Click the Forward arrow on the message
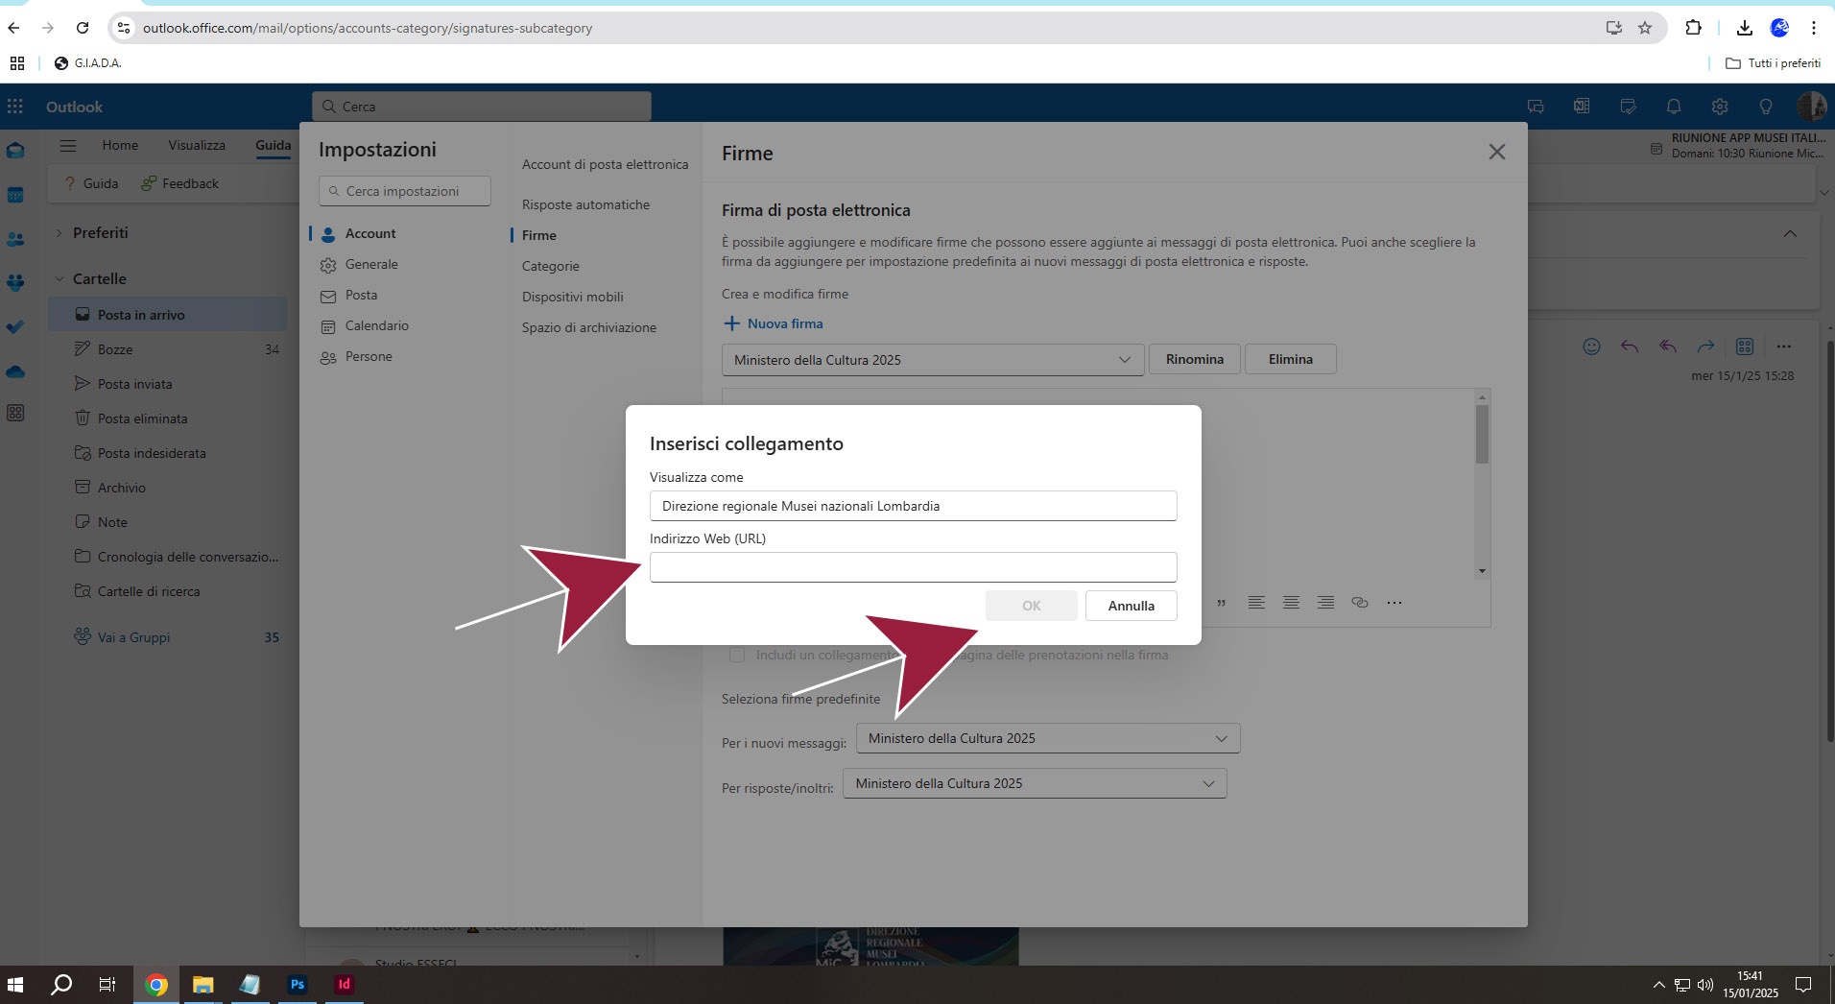Image resolution: width=1835 pixels, height=1004 pixels. (1705, 347)
